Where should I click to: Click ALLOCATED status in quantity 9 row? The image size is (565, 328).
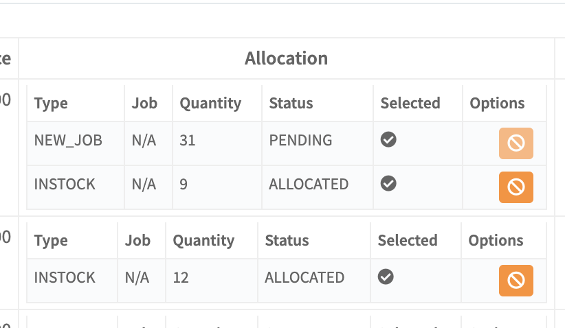point(309,185)
